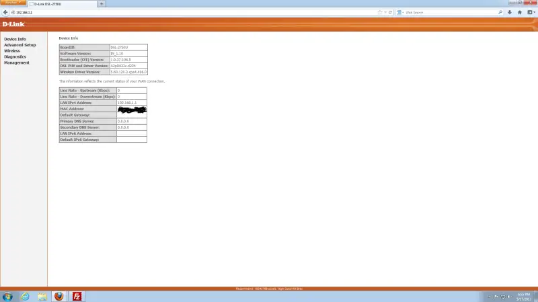Click the MAC Address label

(72, 109)
